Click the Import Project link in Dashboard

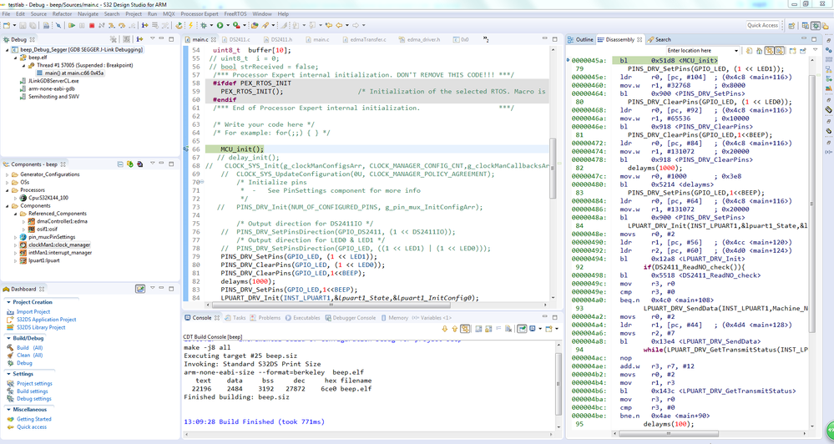(33, 312)
